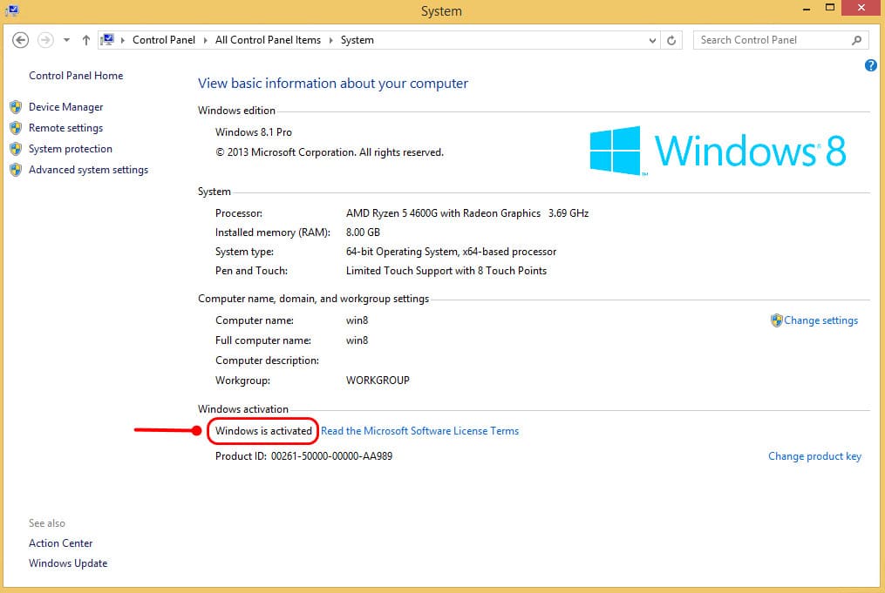The height and width of the screenshot is (593, 885).
Task: Click the 64-bit Operating System text
Action: [451, 252]
